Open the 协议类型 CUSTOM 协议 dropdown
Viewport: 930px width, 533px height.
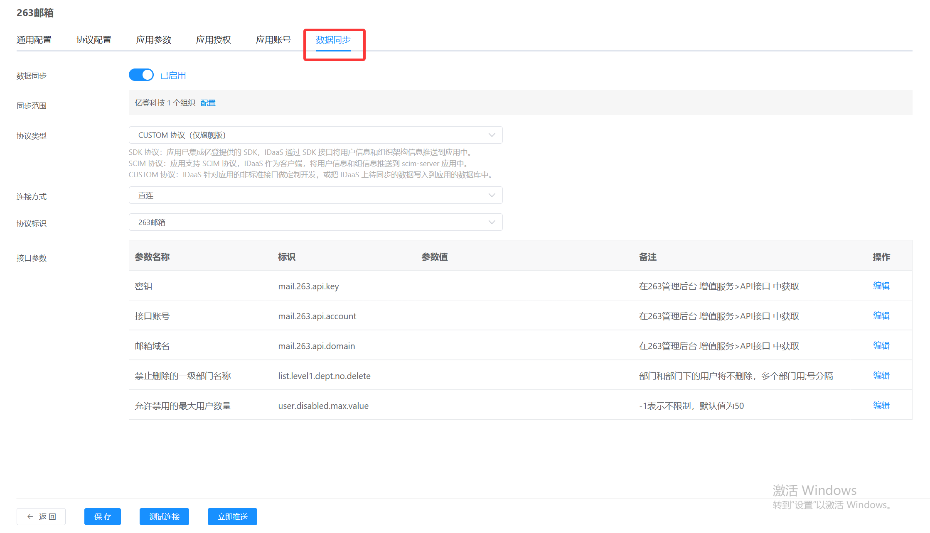[x=315, y=135]
